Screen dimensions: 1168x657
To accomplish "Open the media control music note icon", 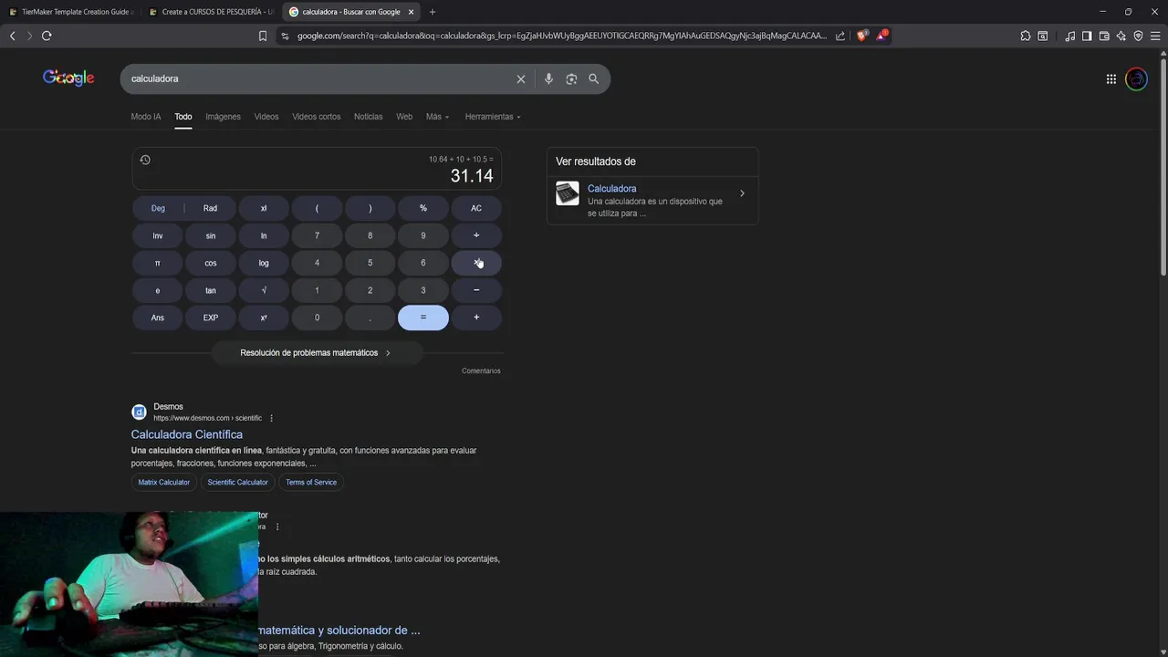I will click(x=1070, y=36).
